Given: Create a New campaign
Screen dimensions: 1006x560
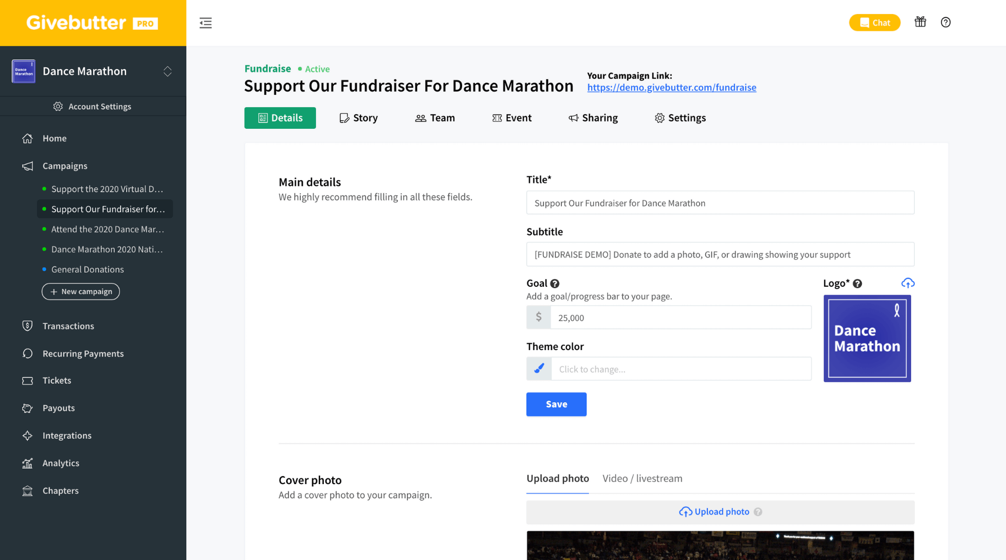Looking at the screenshot, I should pos(81,292).
